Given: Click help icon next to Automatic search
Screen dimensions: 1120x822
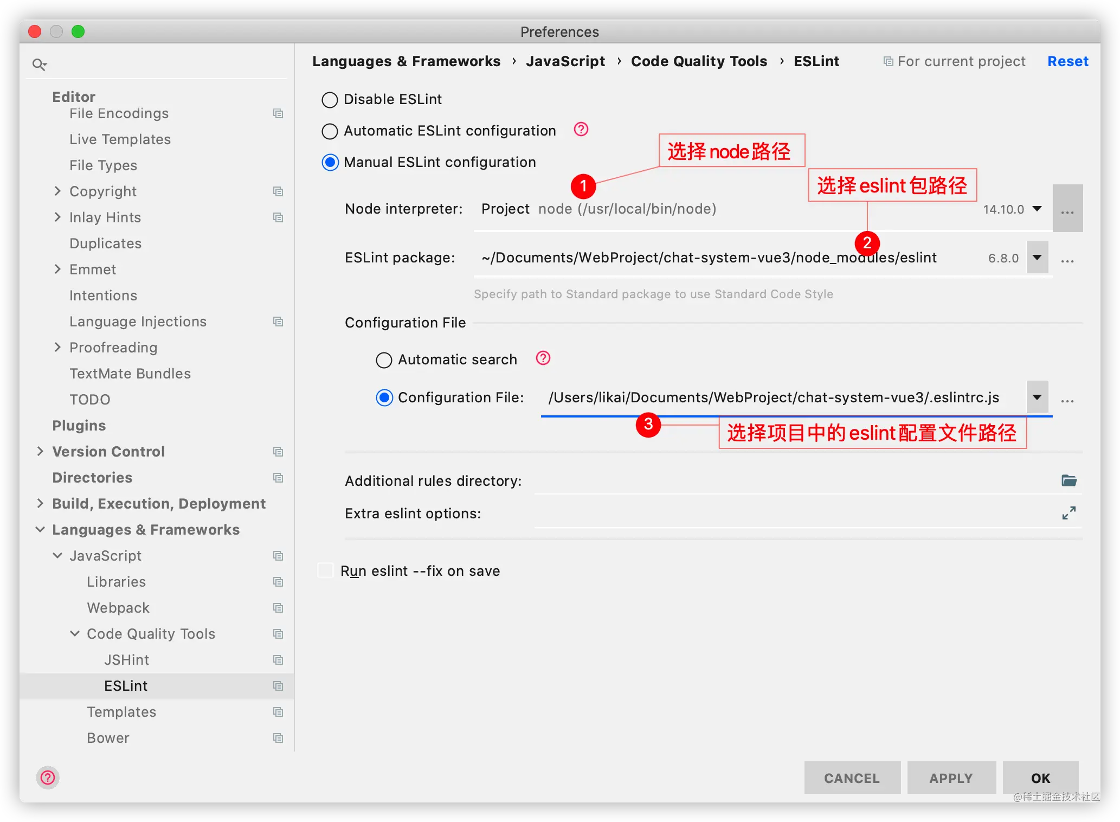Looking at the screenshot, I should tap(543, 358).
